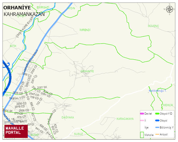Click the GÜVENÇ area label
The height and width of the screenshot is (142, 178).
point(153,26)
